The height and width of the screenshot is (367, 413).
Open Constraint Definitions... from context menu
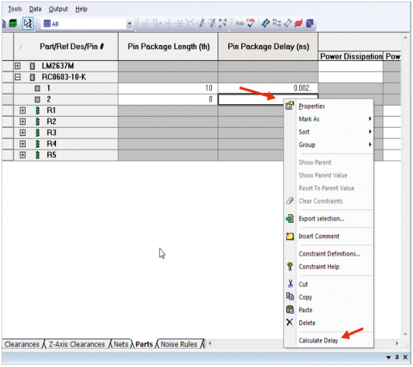329,254
